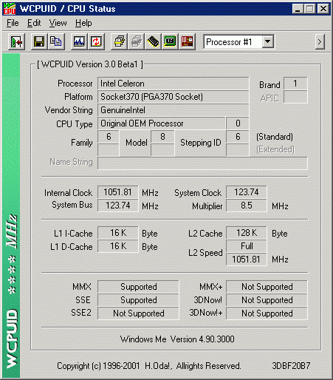Click the L1 I-Cache value 16 K
This screenshot has height=380, width=333.
(118, 233)
